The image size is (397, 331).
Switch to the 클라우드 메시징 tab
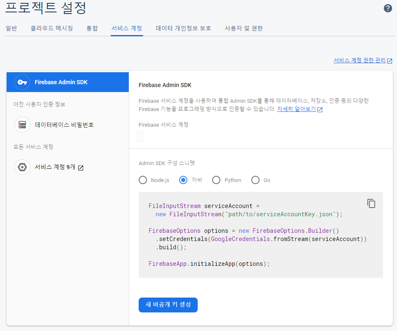tap(52, 28)
